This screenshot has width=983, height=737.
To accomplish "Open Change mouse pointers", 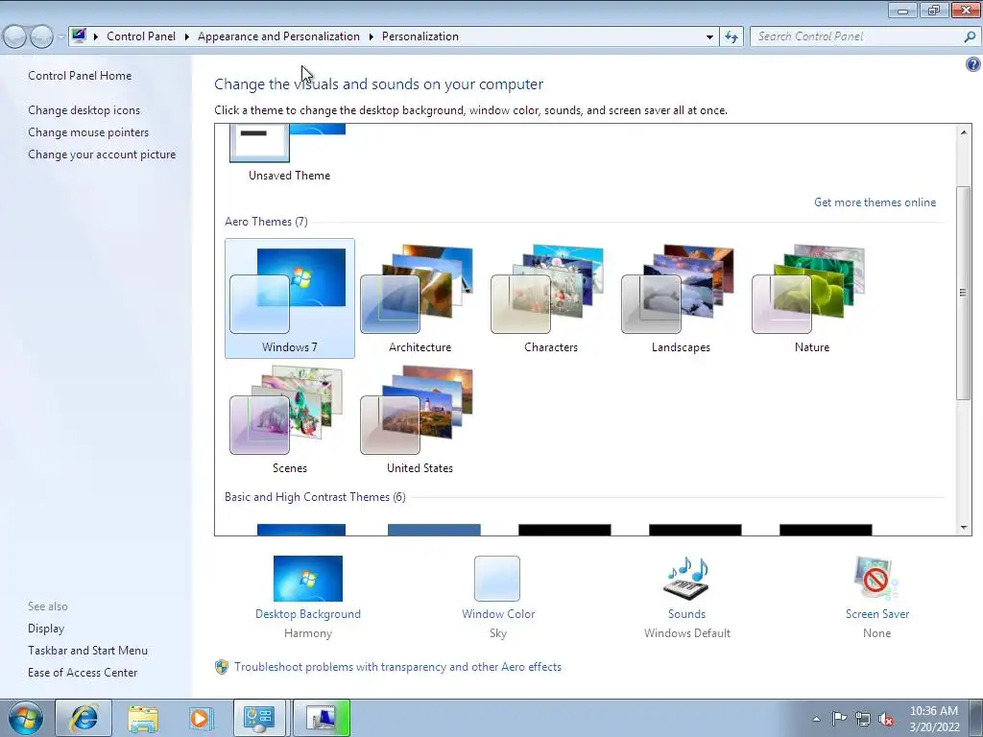I will 88,132.
